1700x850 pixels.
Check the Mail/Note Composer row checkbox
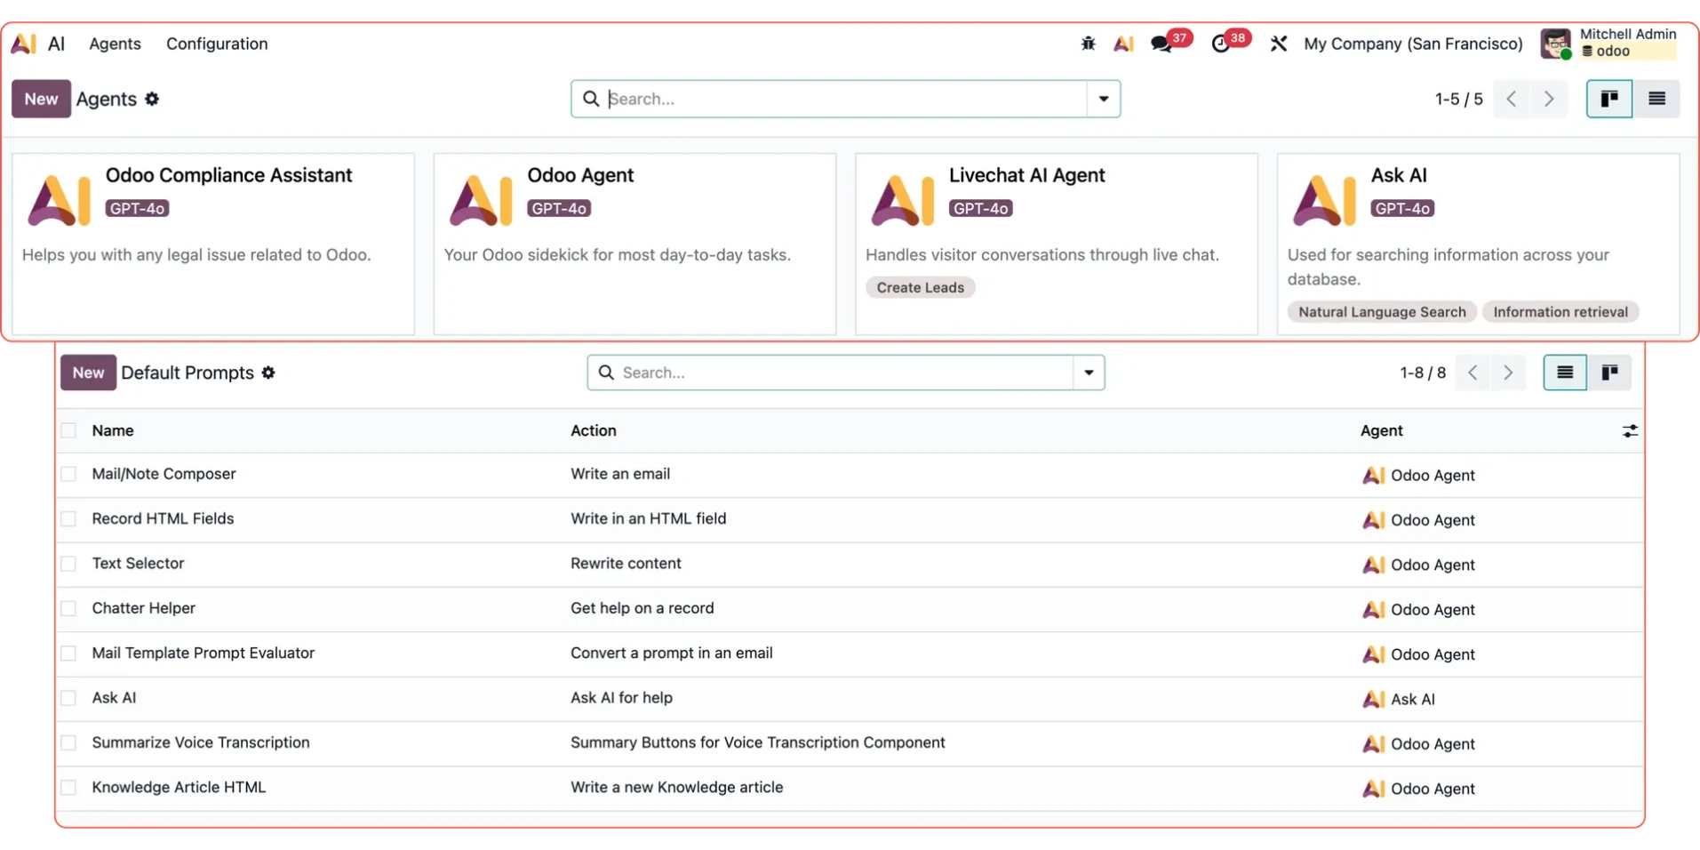click(68, 474)
